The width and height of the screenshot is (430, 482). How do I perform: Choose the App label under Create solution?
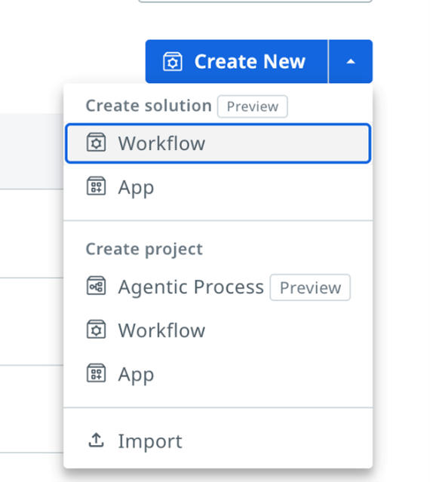136,188
